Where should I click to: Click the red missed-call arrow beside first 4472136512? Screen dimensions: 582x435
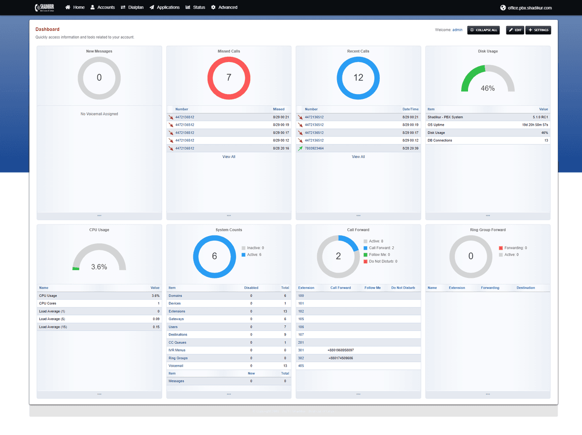(172, 117)
